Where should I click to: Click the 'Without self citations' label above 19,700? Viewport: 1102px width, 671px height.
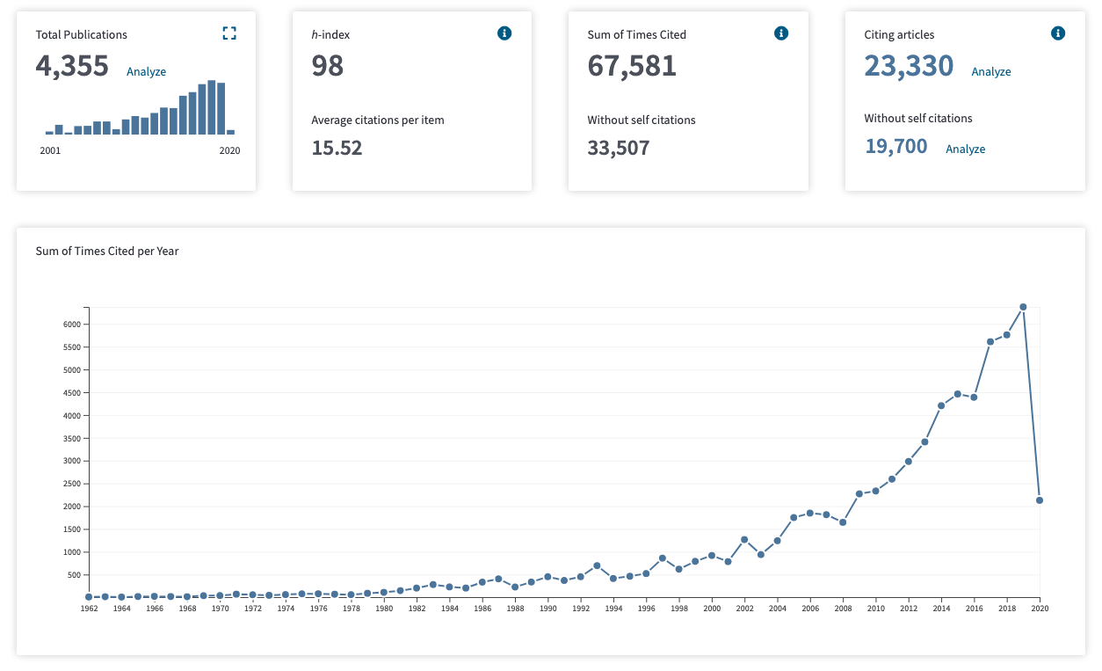coord(918,118)
